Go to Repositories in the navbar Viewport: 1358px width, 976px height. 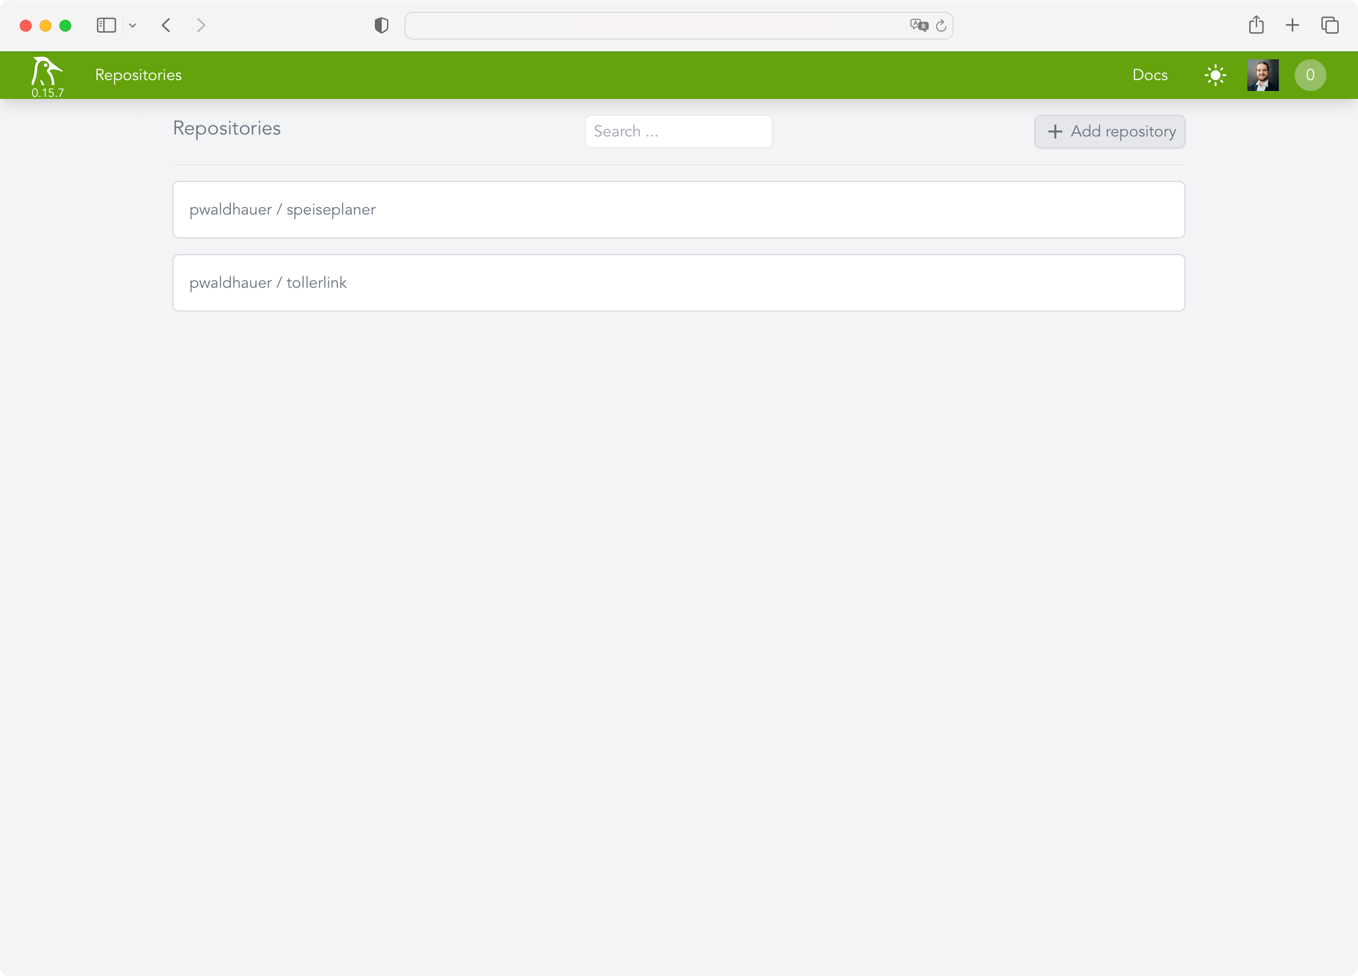[138, 76]
